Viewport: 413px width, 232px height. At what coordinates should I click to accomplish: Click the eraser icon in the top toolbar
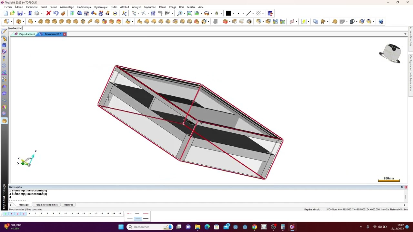click(x=63, y=13)
